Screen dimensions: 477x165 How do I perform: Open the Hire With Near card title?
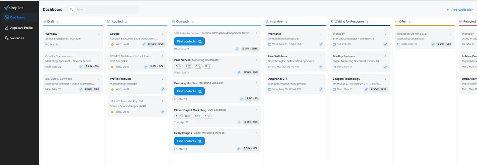tap(278, 56)
